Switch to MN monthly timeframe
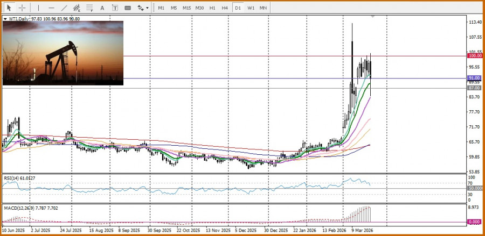This screenshot has height=236, width=485. point(263,8)
